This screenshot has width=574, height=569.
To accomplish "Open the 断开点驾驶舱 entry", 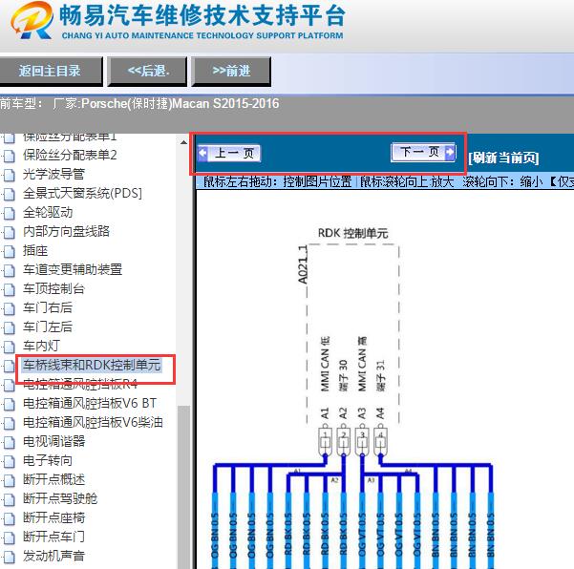I will tap(60, 498).
